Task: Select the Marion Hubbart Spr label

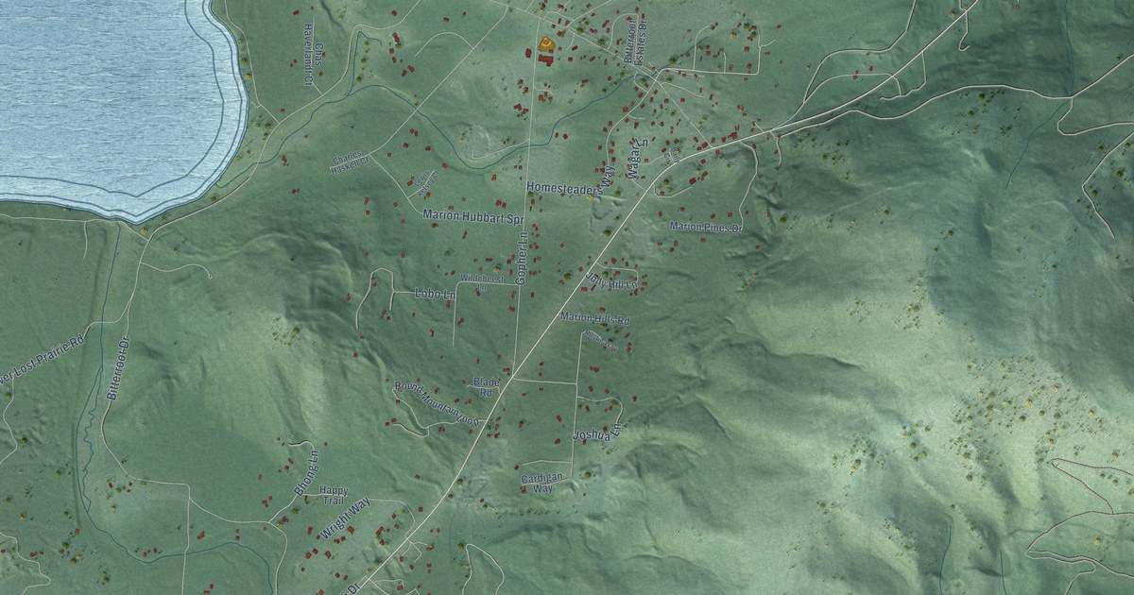Action: (472, 216)
